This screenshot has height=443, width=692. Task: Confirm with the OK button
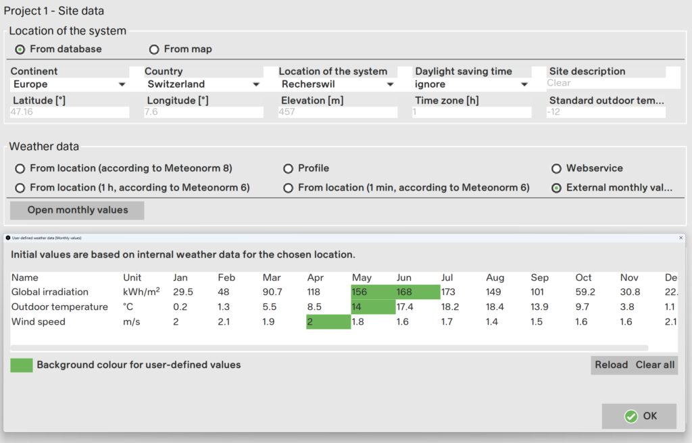pyautogui.click(x=639, y=416)
